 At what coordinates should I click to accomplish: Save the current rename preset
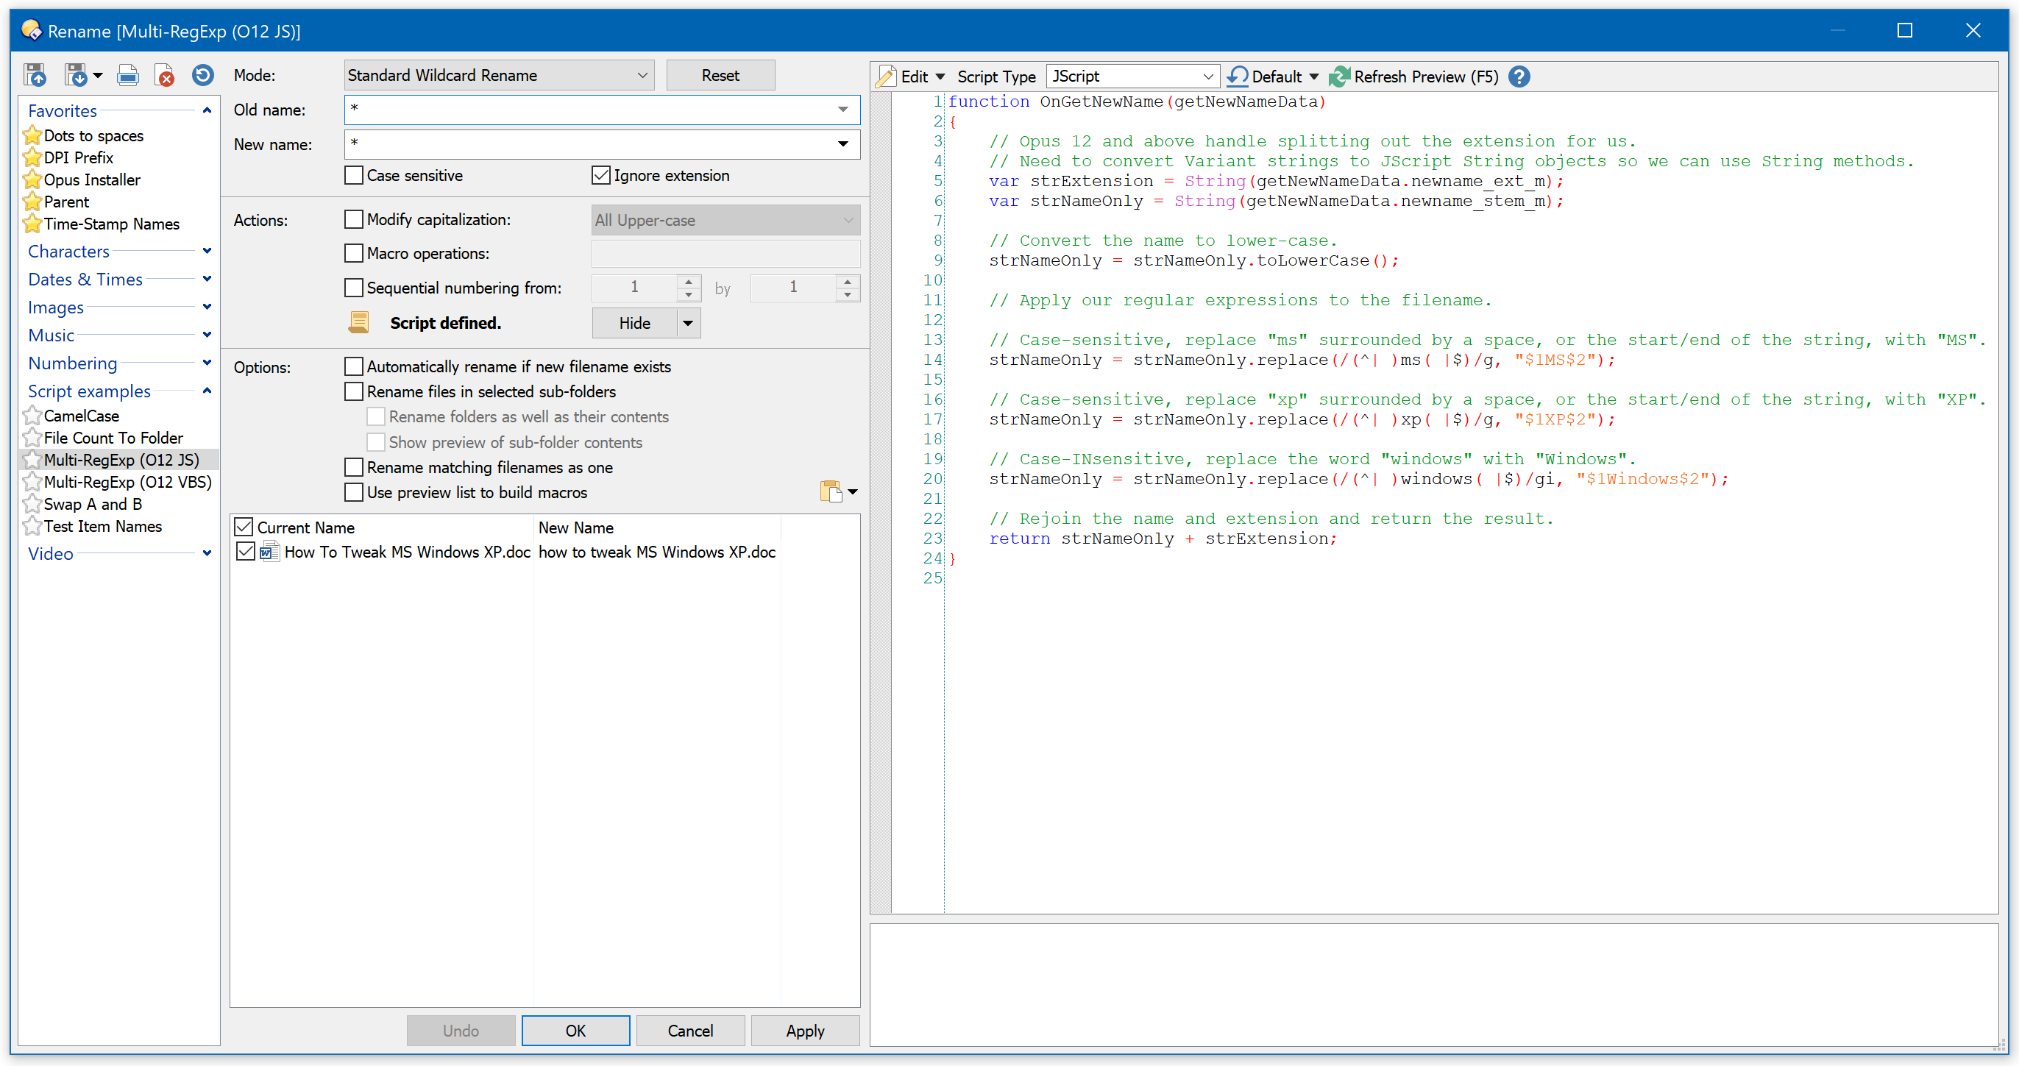coord(77,75)
